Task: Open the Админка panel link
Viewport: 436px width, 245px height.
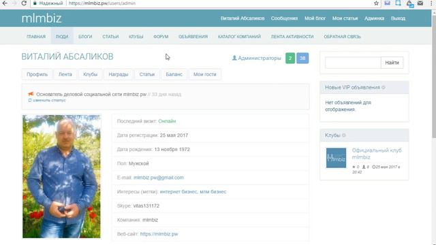Action: click(374, 18)
